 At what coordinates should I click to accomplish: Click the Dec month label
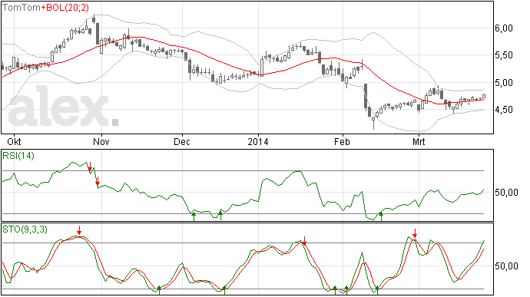182,141
